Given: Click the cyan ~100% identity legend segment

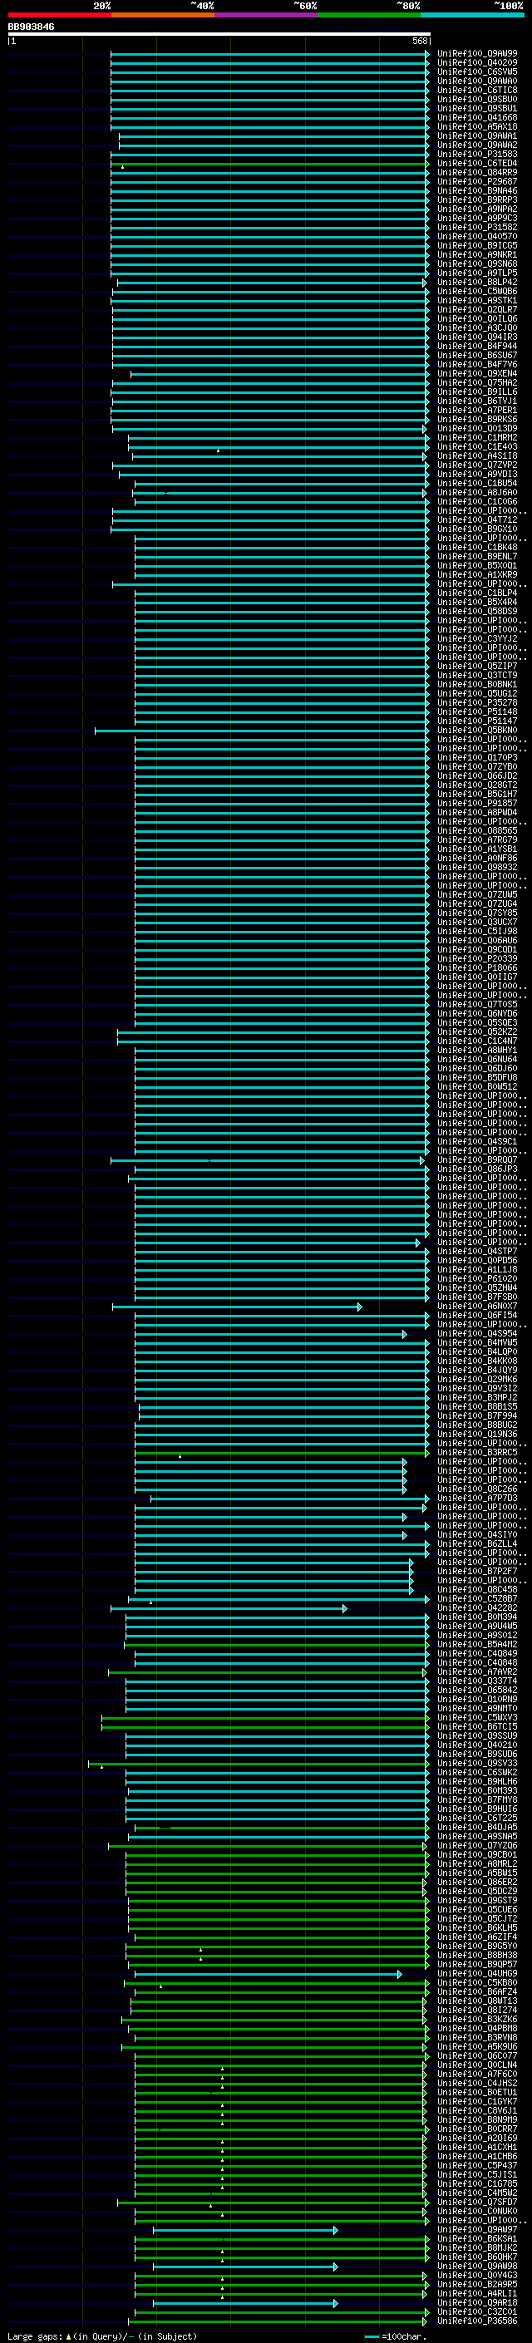Looking at the screenshot, I should tap(472, 15).
